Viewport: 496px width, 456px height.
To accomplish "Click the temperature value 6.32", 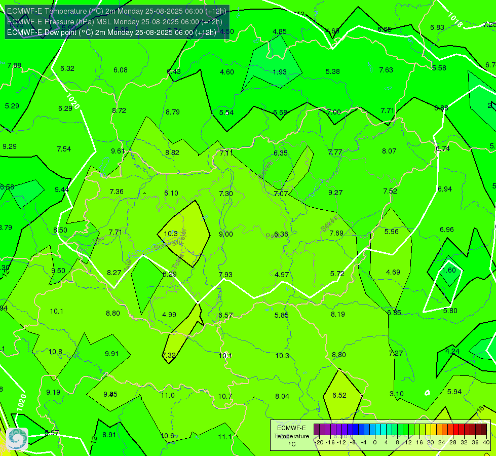I will point(67,69).
